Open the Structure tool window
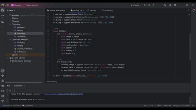The image size is (196, 110). [2, 22]
